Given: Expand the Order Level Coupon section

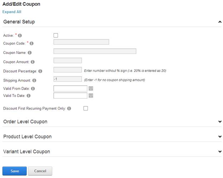Looking at the screenshot, I should [220, 122].
